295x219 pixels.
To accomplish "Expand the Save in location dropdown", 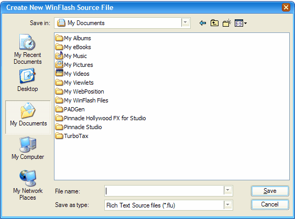I will click(x=185, y=23).
